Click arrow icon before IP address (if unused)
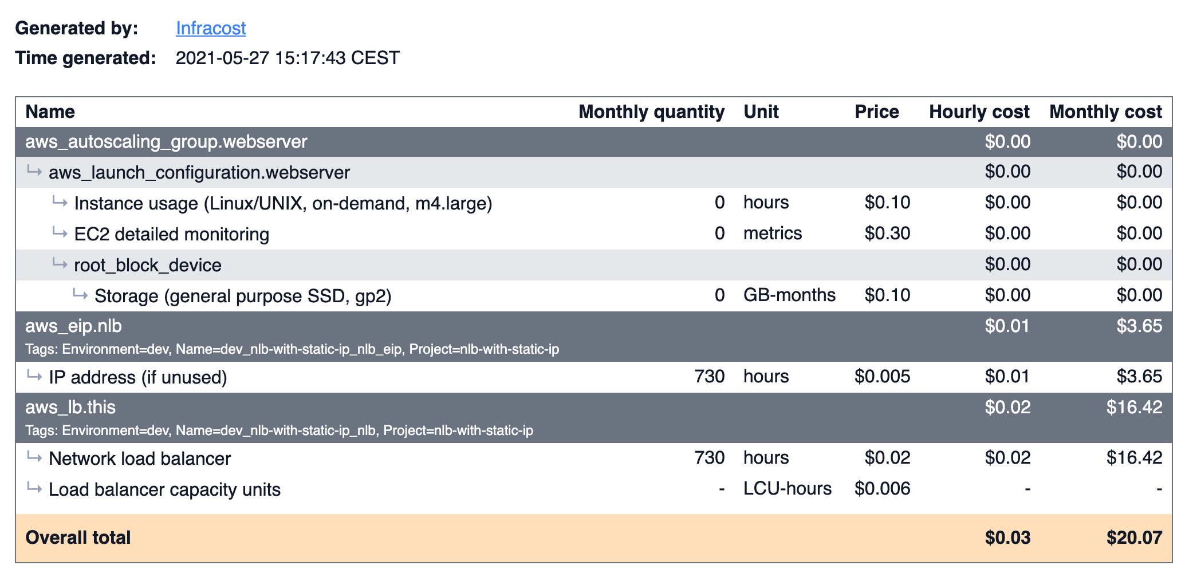Viewport: 1189px width, 577px height. 34,376
